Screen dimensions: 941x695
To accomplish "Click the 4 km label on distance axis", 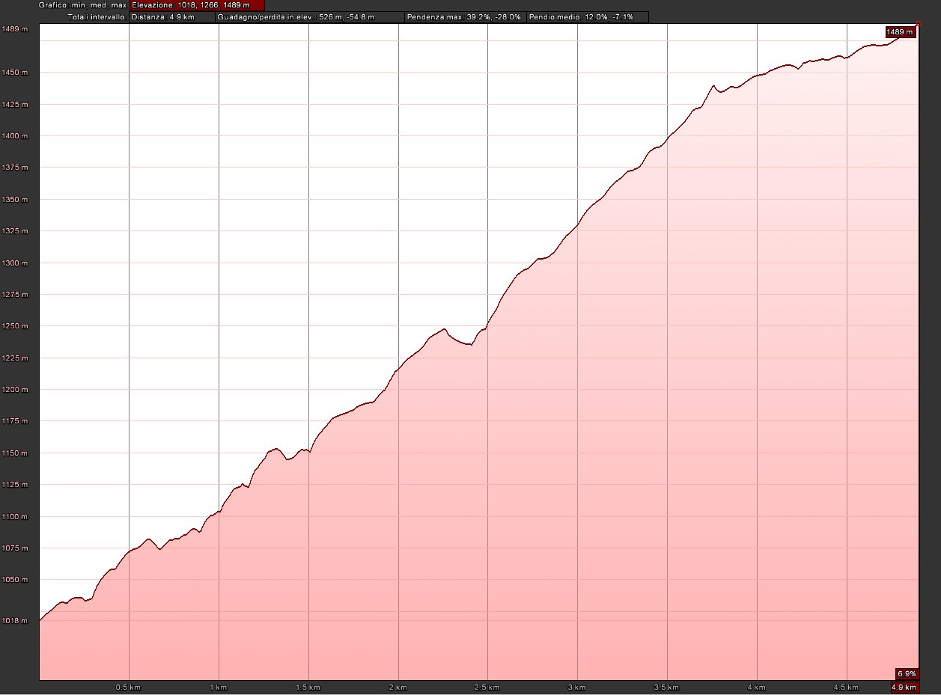I will (756, 687).
